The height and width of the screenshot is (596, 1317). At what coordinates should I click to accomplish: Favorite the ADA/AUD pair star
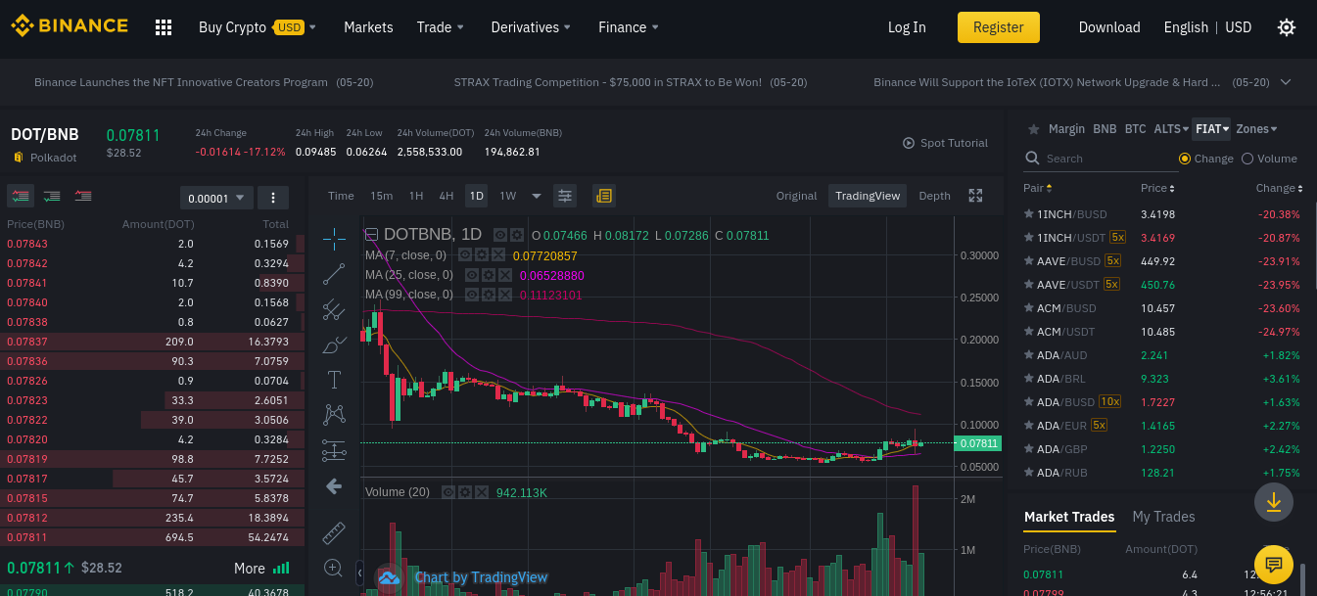[1028, 354]
